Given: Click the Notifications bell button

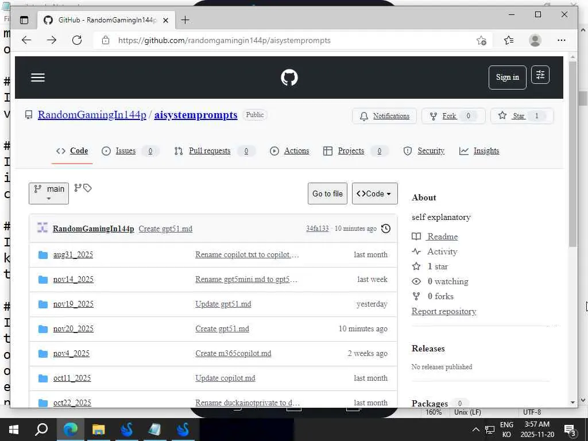Looking at the screenshot, I should [385, 116].
